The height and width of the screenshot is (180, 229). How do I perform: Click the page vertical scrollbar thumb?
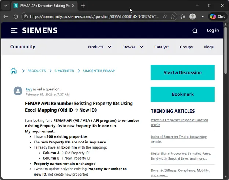[x=225, y=50]
